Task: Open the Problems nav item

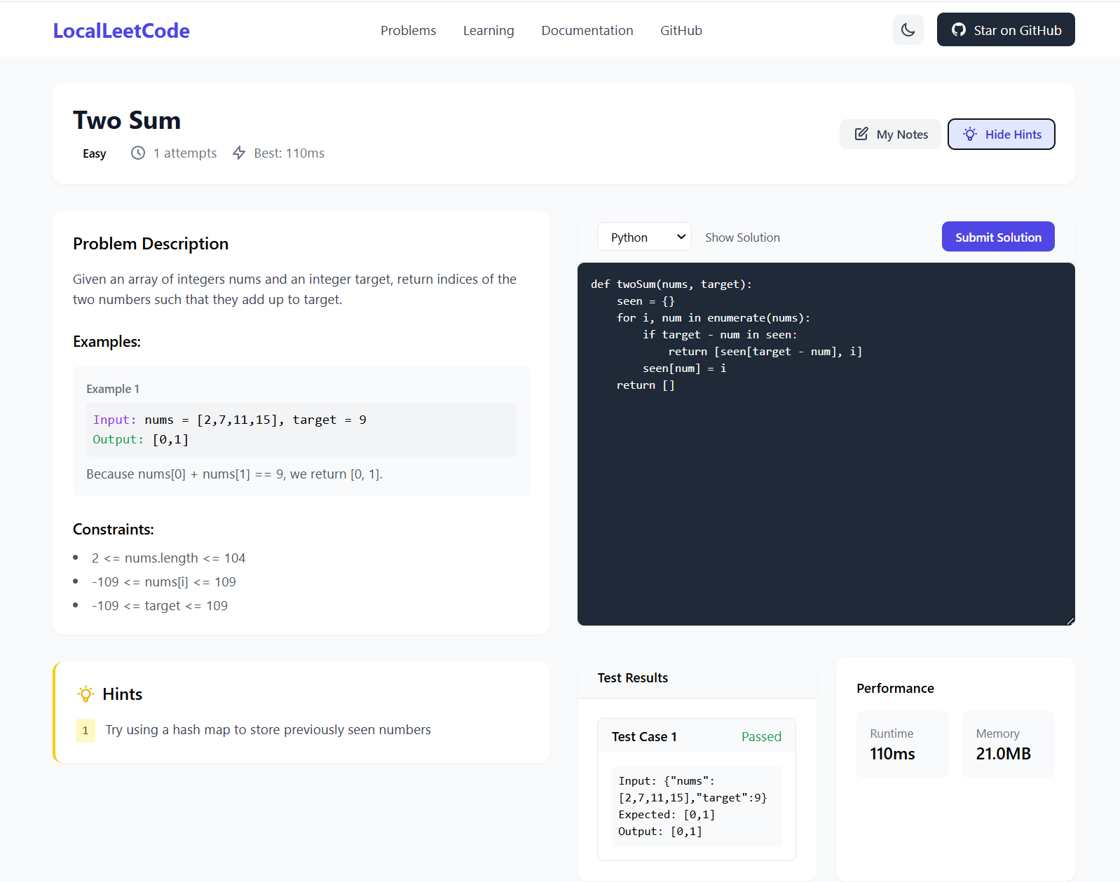Action: coord(408,30)
